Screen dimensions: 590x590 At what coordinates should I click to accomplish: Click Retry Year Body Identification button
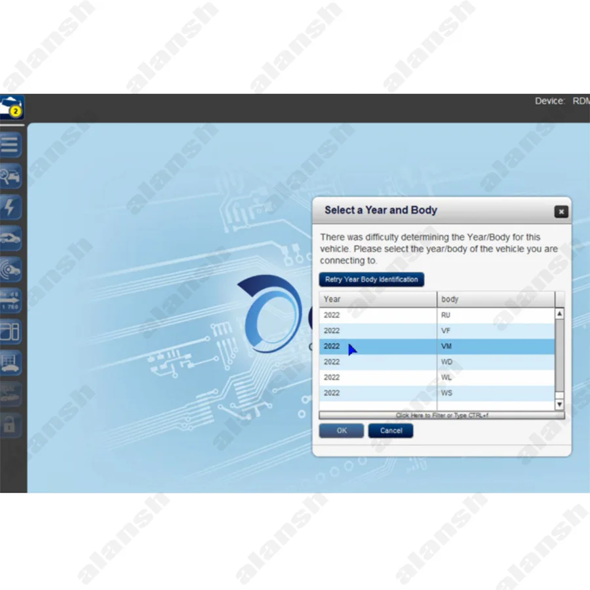click(x=372, y=279)
